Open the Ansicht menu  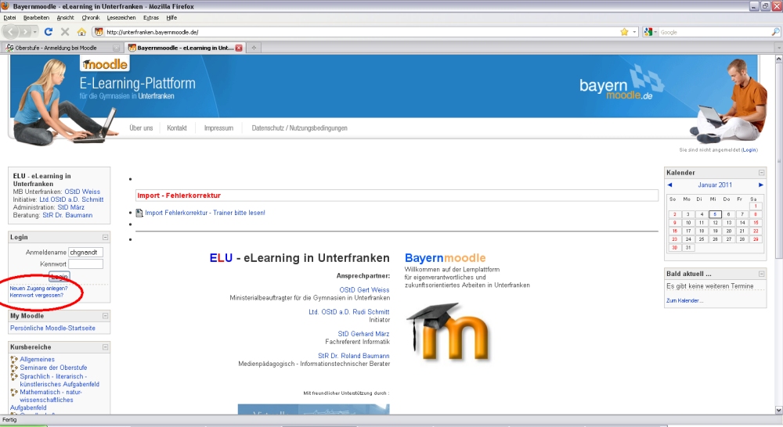(65, 17)
